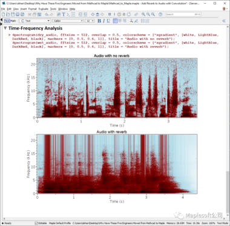
Task: Click the Maple Default Profile status entry
Action: [x=60, y=223]
